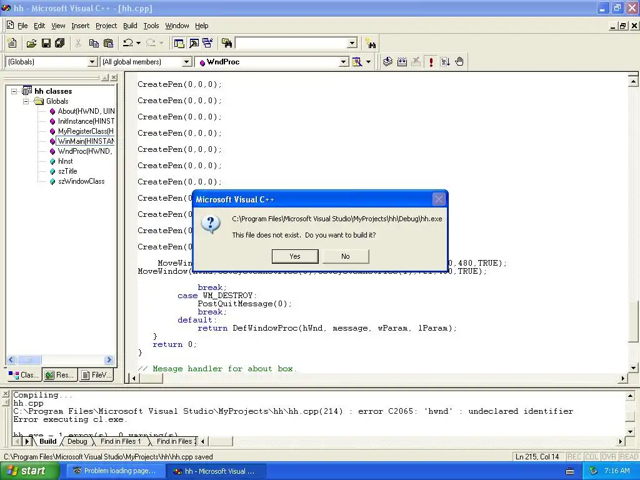The image size is (640, 480).
Task: Select InitInstance in class tree
Action: coord(86,121)
